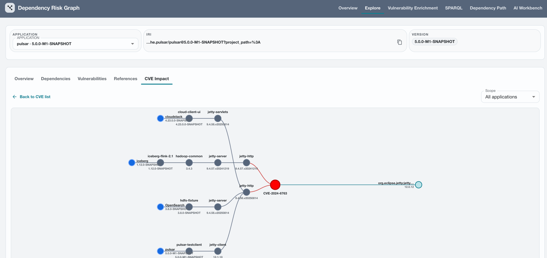
Task: Click the jetty-client 12.1.10 node
Action: (218, 251)
